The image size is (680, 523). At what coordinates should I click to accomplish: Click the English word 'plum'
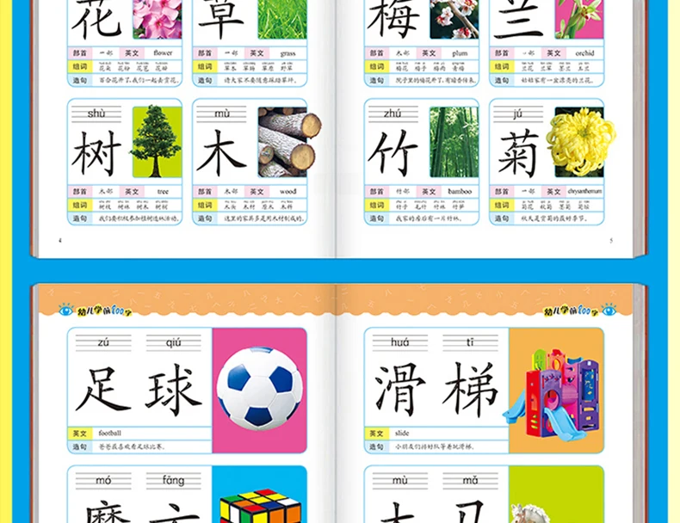click(460, 53)
